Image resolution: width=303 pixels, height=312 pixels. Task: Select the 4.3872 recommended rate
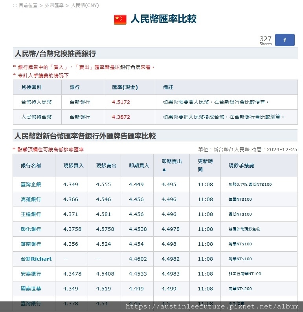(x=121, y=117)
